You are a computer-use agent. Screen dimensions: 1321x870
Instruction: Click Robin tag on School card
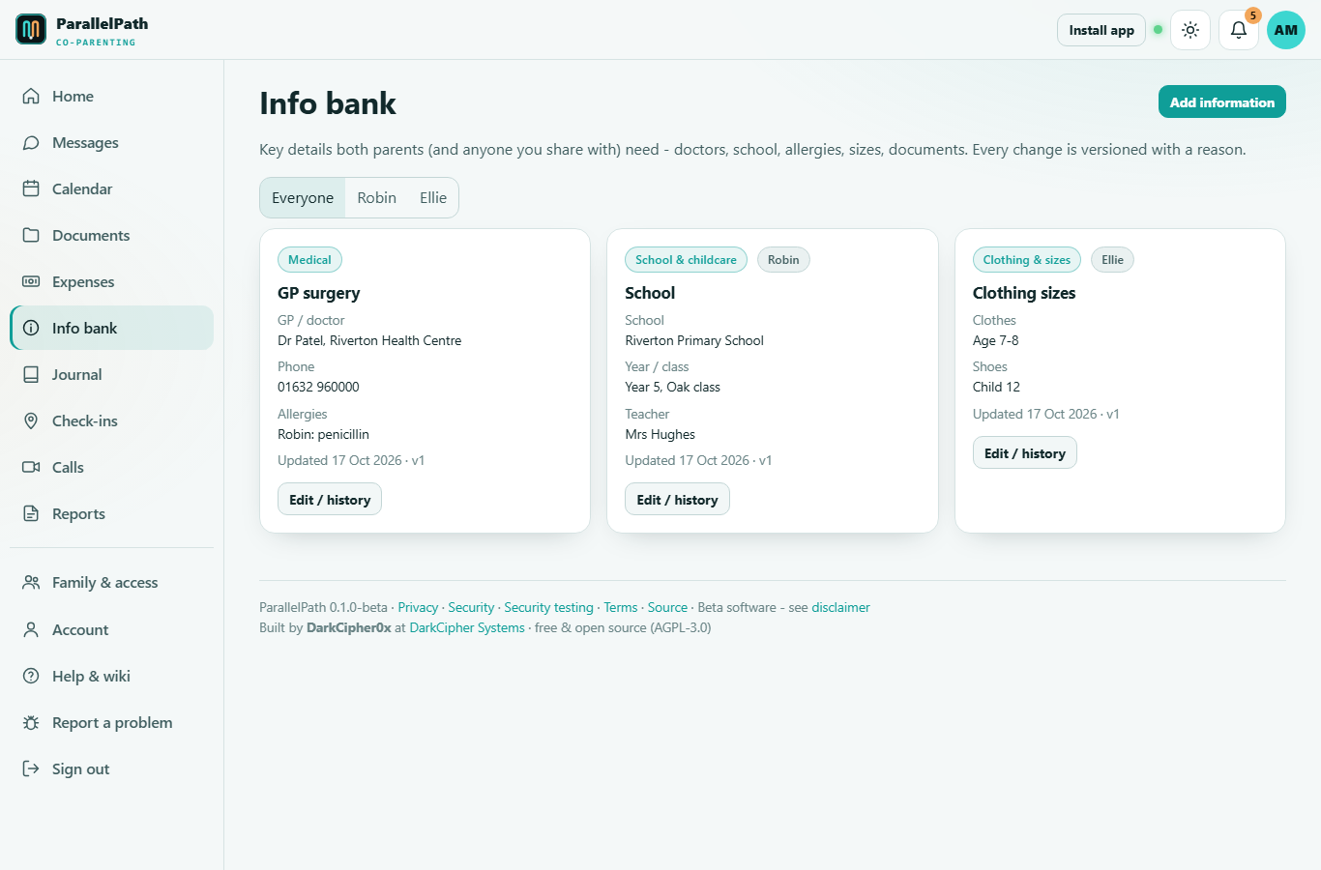pyautogui.click(x=783, y=259)
